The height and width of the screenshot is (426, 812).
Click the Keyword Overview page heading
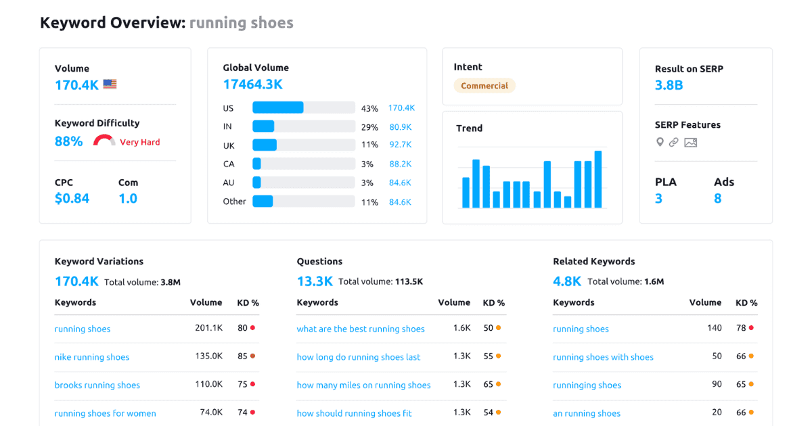166,23
